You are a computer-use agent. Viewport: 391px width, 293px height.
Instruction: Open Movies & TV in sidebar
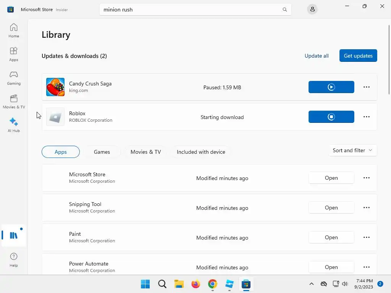[x=14, y=101]
